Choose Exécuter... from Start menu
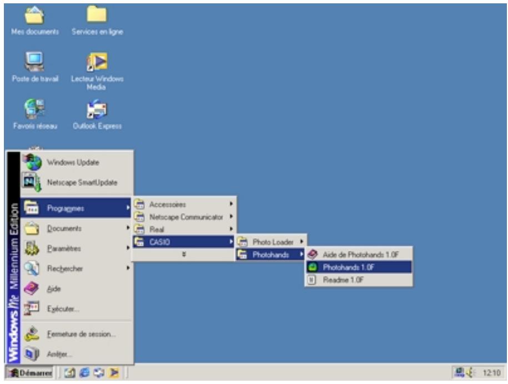 77,309
